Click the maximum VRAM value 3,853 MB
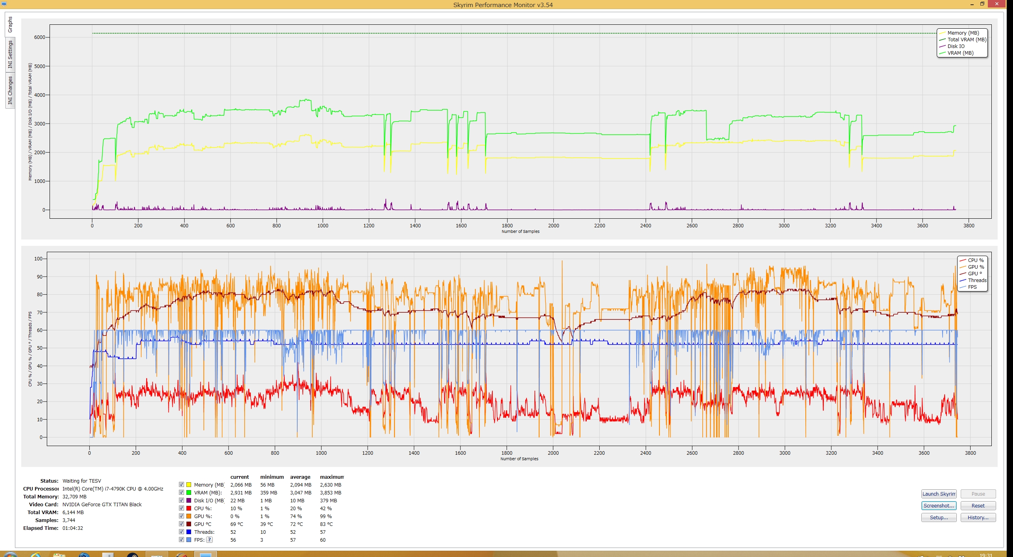The height and width of the screenshot is (557, 1013). pyautogui.click(x=331, y=492)
